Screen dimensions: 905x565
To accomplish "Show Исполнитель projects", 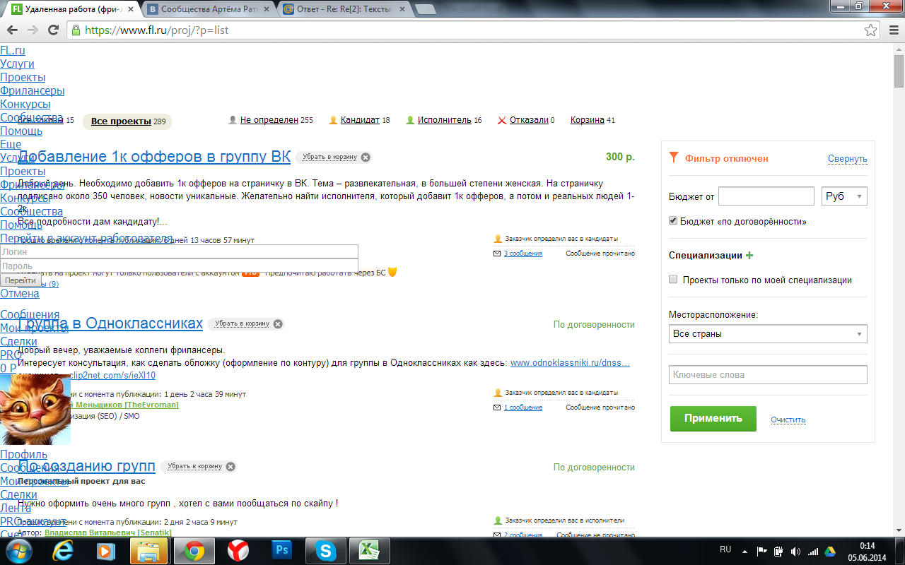I will tap(444, 120).
